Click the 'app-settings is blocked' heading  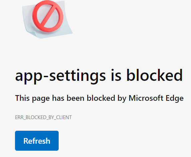point(99,76)
